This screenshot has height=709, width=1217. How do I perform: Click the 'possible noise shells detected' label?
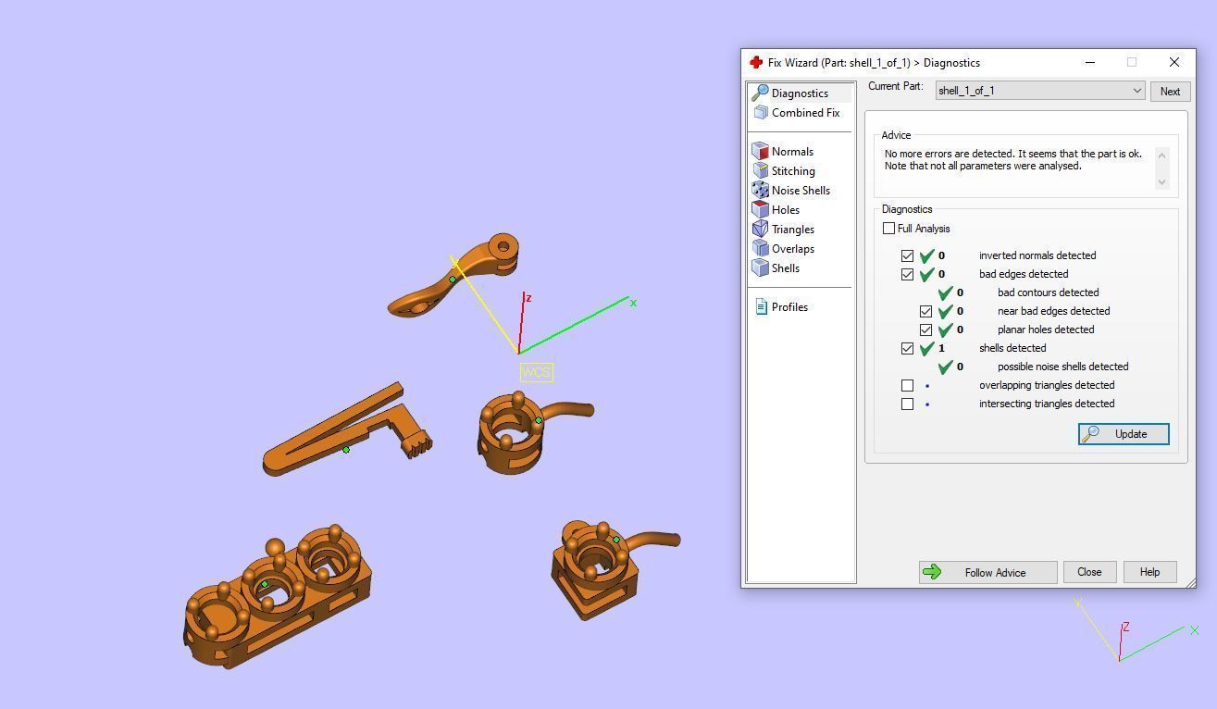pos(1062,367)
